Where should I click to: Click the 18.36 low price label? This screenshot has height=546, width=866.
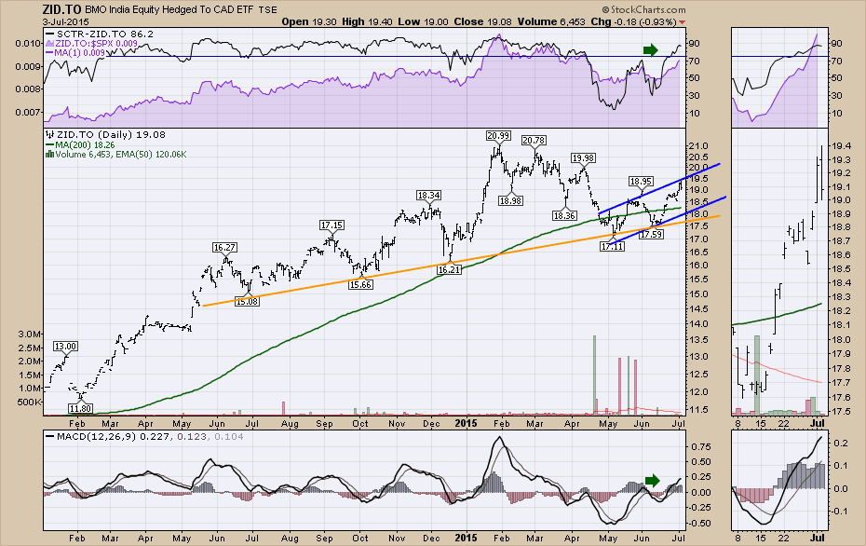564,215
